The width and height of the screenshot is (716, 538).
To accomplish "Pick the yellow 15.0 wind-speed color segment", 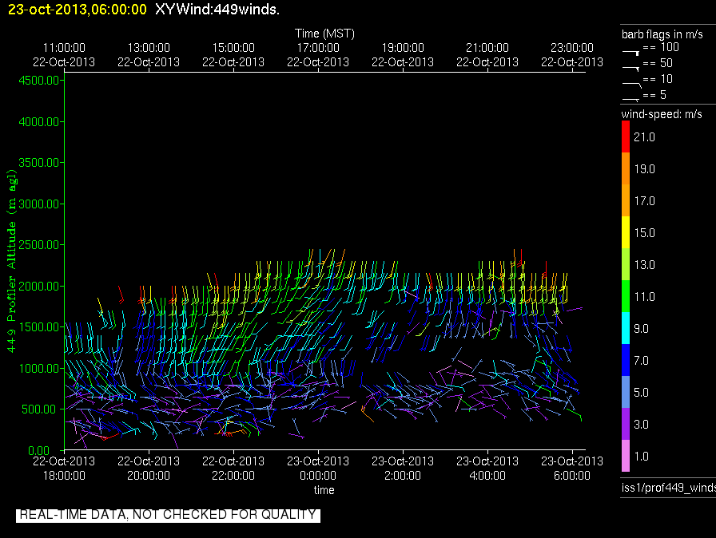I will 626,233.
